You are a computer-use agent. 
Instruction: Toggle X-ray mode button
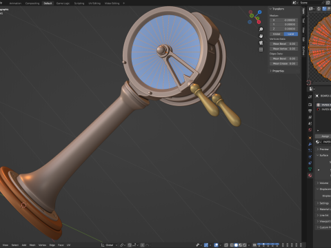tap(226, 245)
